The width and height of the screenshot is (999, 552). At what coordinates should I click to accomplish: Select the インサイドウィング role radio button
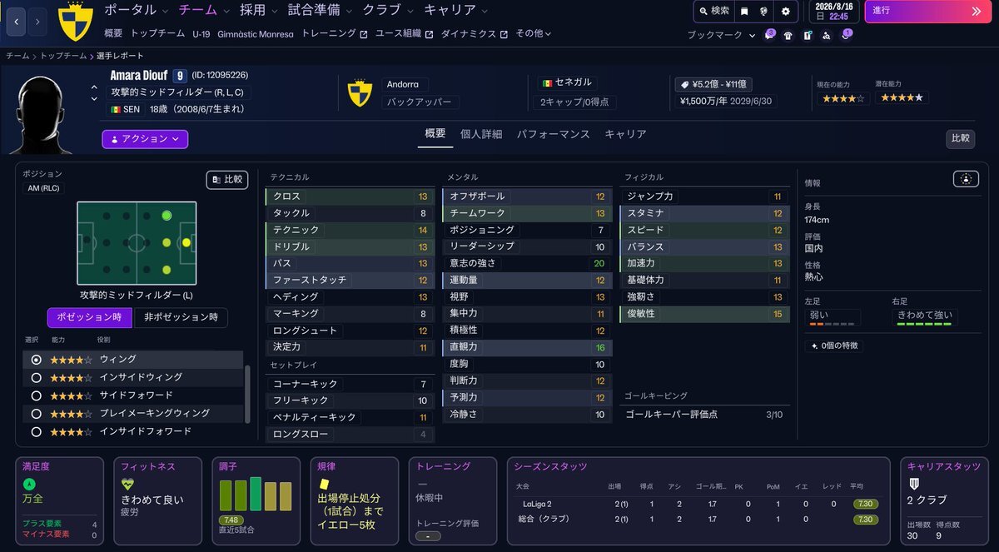36,377
